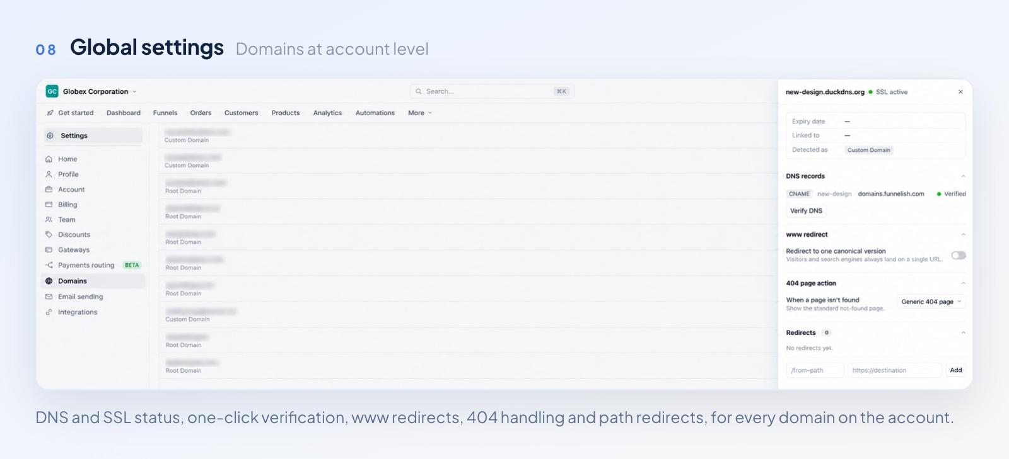Click the search magnifier icon
Viewport: 1009px width, 459px height.
coord(418,91)
